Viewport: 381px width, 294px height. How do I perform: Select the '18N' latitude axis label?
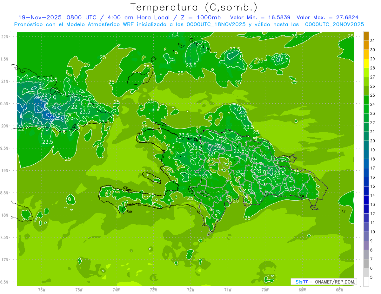5,215
